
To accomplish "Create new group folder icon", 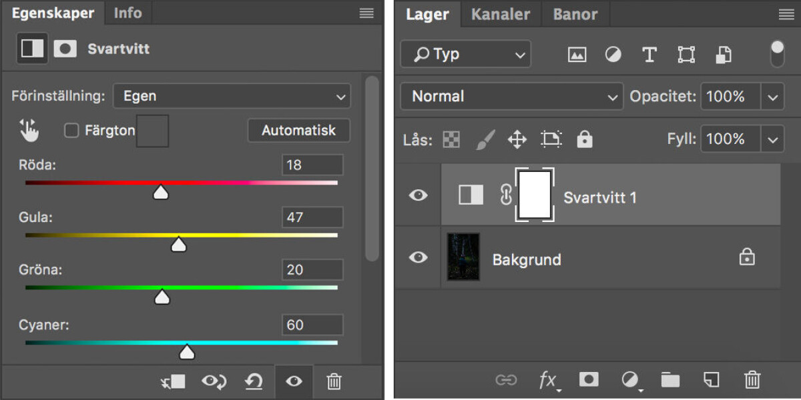I will tap(670, 380).
